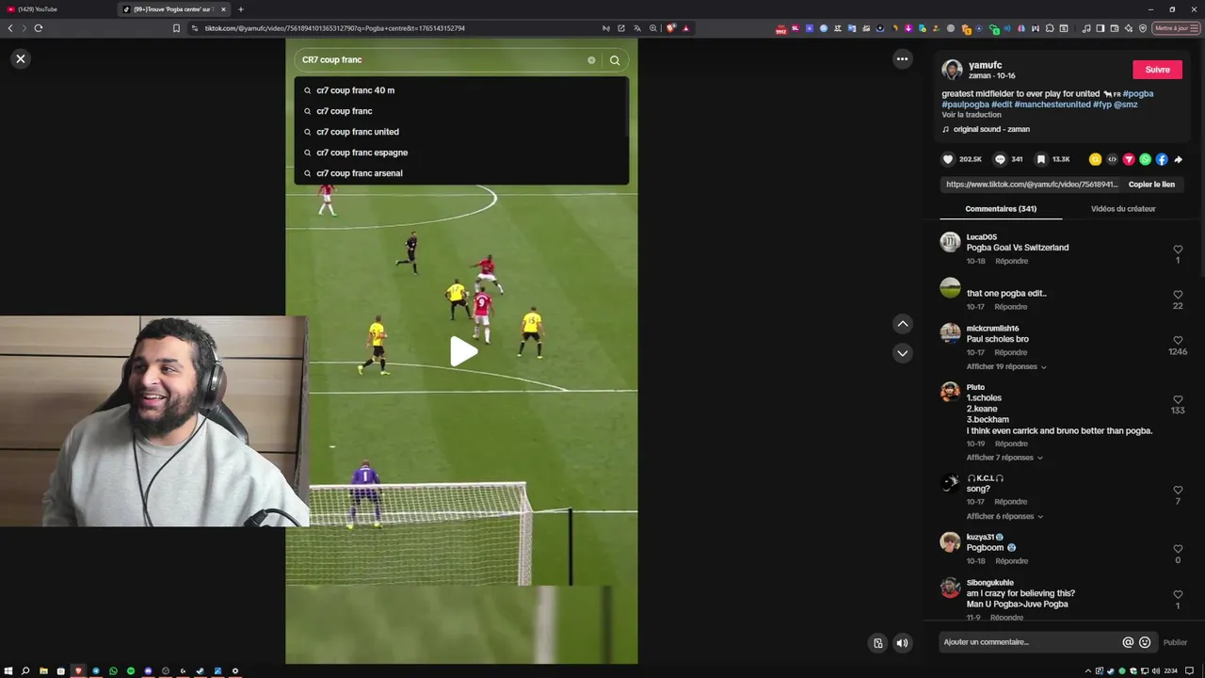Select suggestion 'cr7 coup franc'
Screen dimensions: 1205x678
tap(461, 111)
